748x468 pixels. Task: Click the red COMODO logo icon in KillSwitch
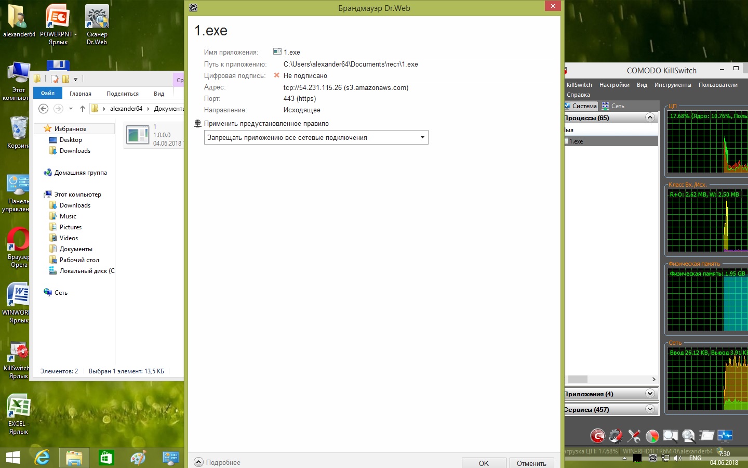598,436
